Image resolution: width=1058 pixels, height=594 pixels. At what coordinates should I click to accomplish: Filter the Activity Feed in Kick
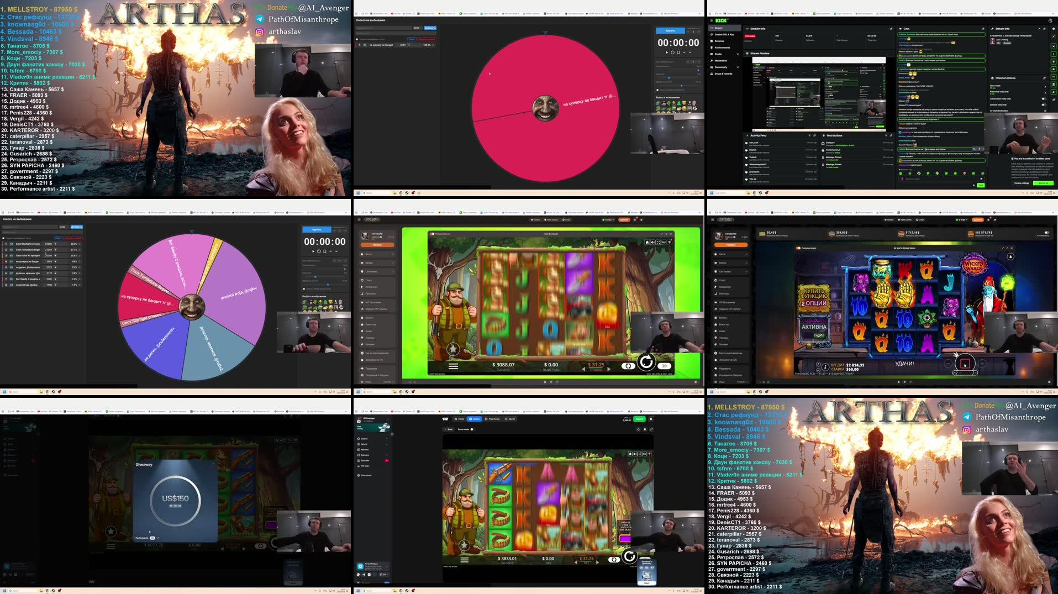[809, 135]
